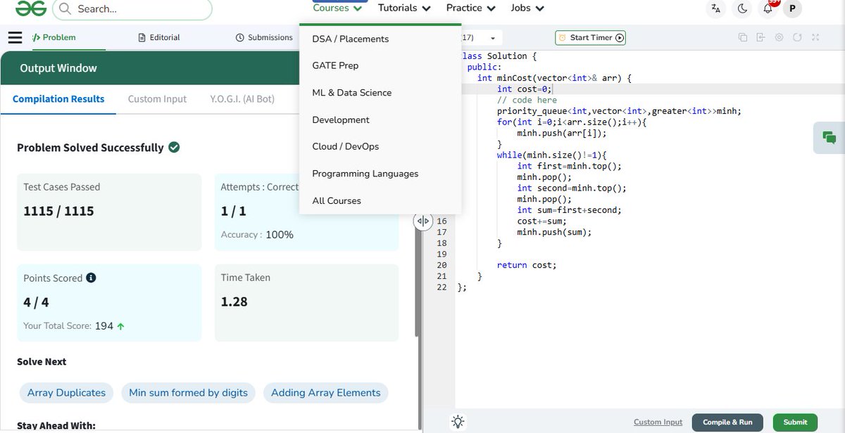Click the output panel vertical scrollbar
The image size is (845, 433).
point(418,281)
